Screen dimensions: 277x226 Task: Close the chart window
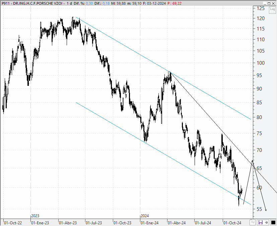pos(273,3)
